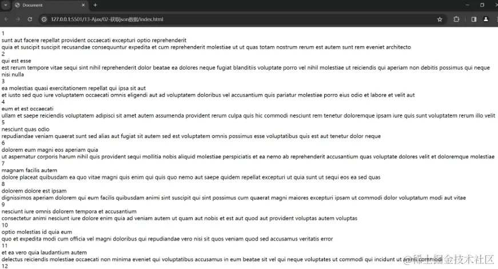
Task: Click the title 'eum et est occaecati'
Action: [x=27, y=109]
